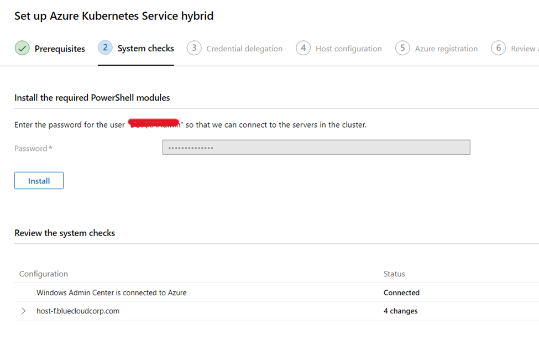The height and width of the screenshot is (356, 539).
Task: Click the Password field label
Action: click(x=33, y=149)
